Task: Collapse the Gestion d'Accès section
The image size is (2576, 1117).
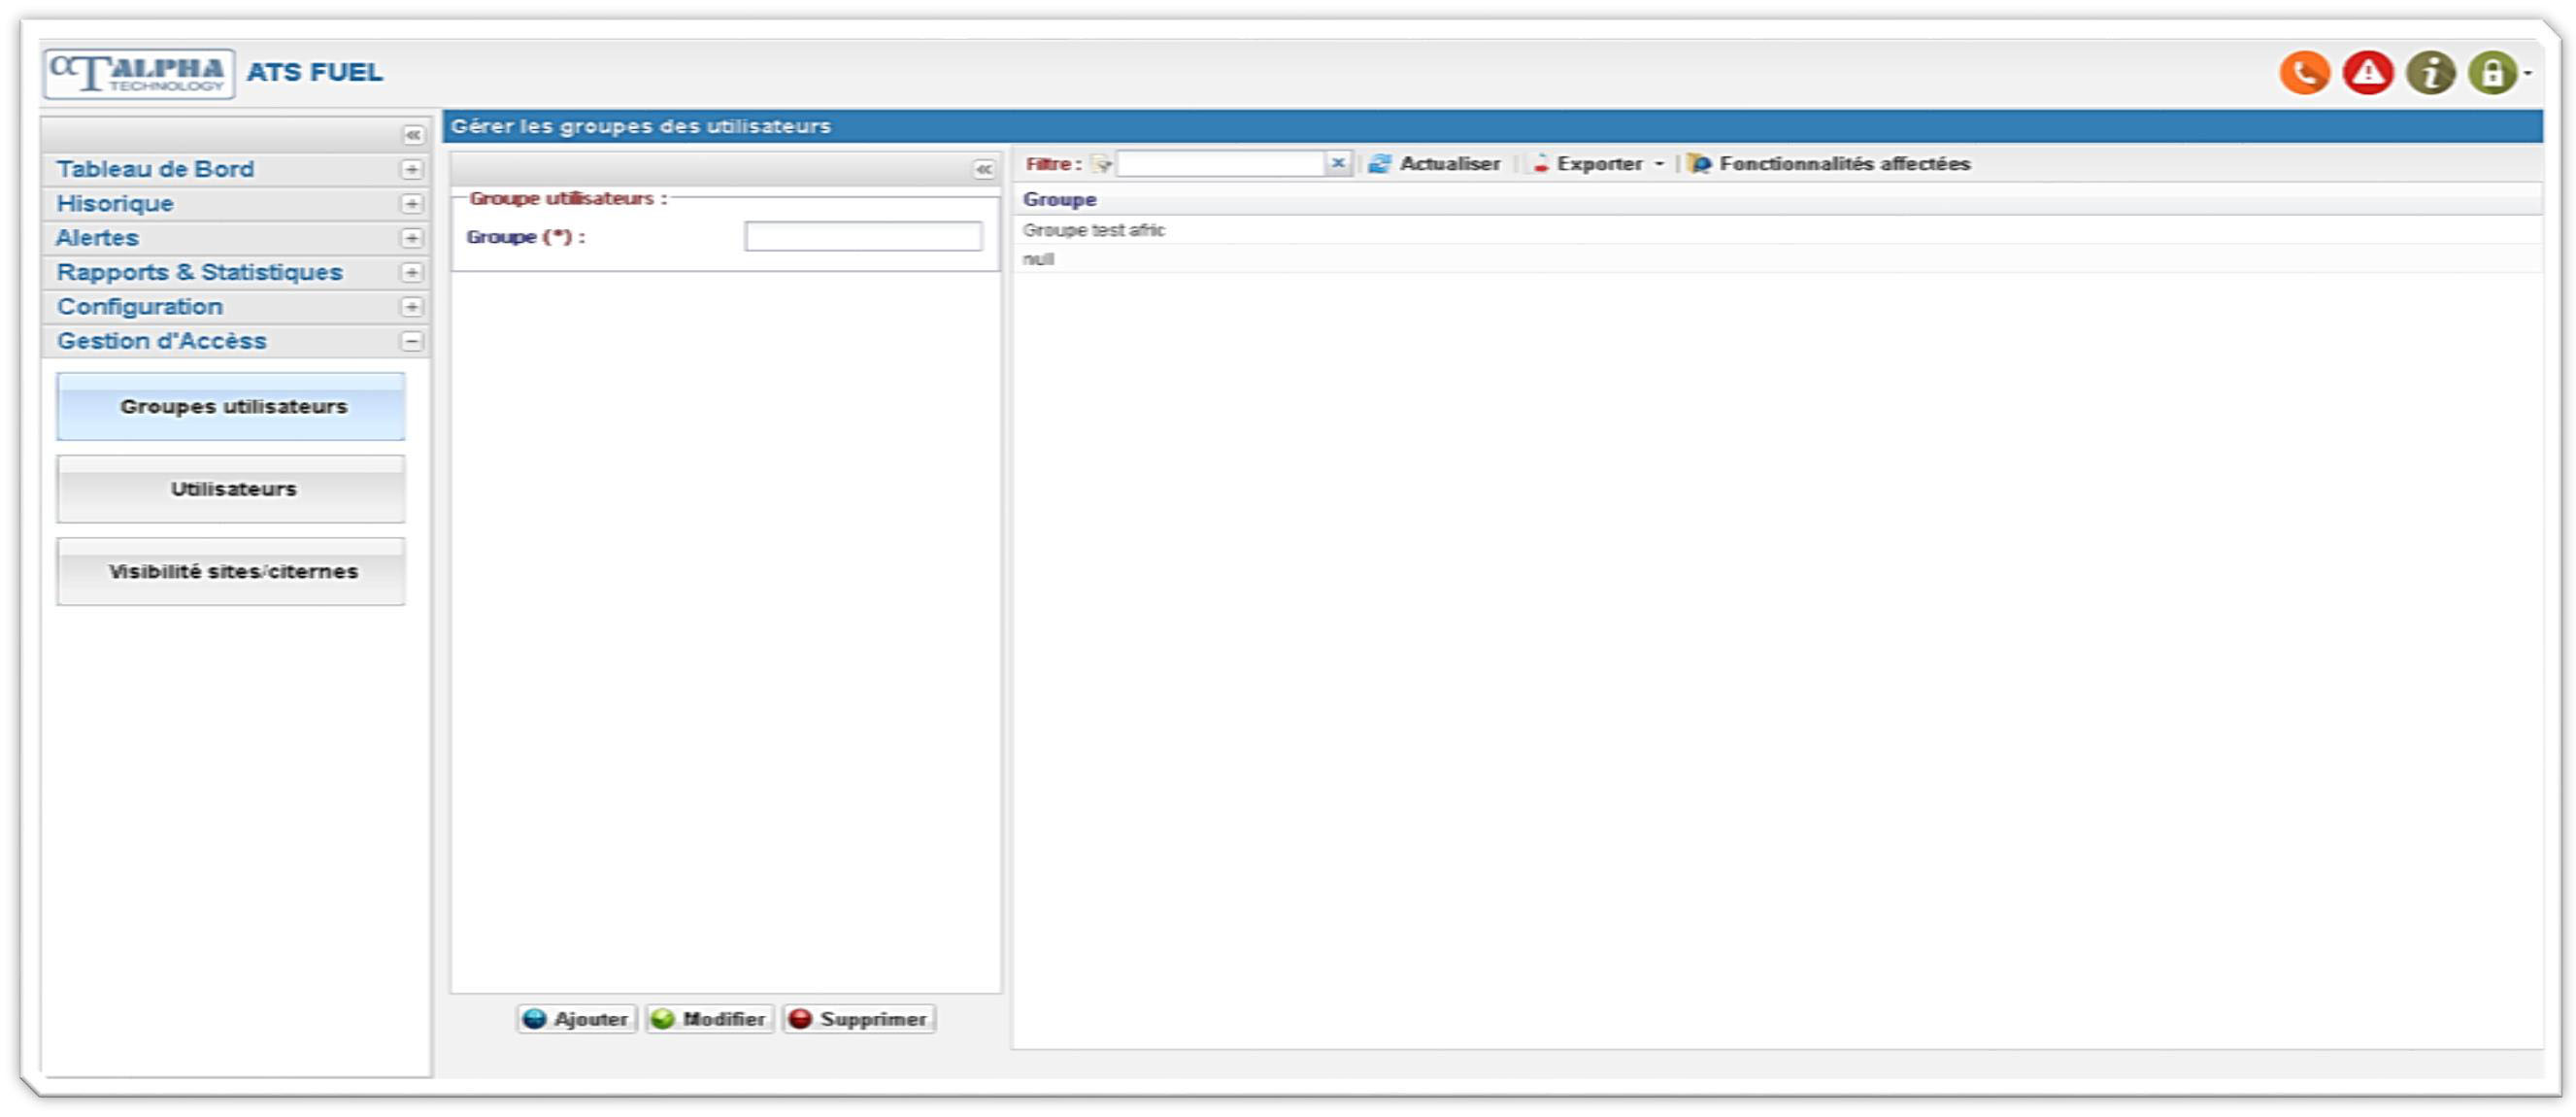Action: point(411,342)
